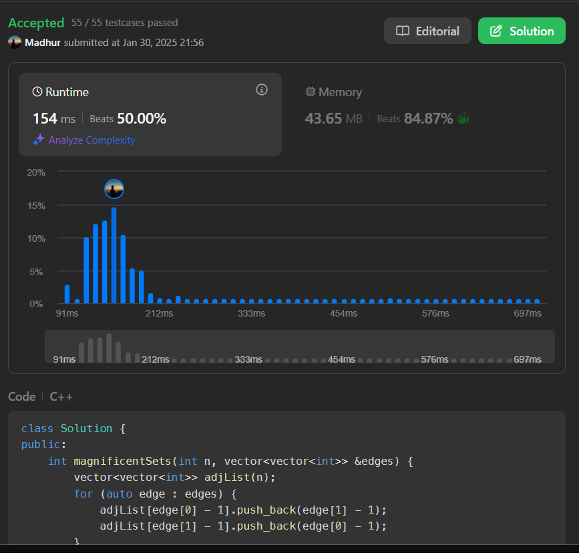
Task: Click the '454ms' main chart axis label
Action: click(x=343, y=313)
